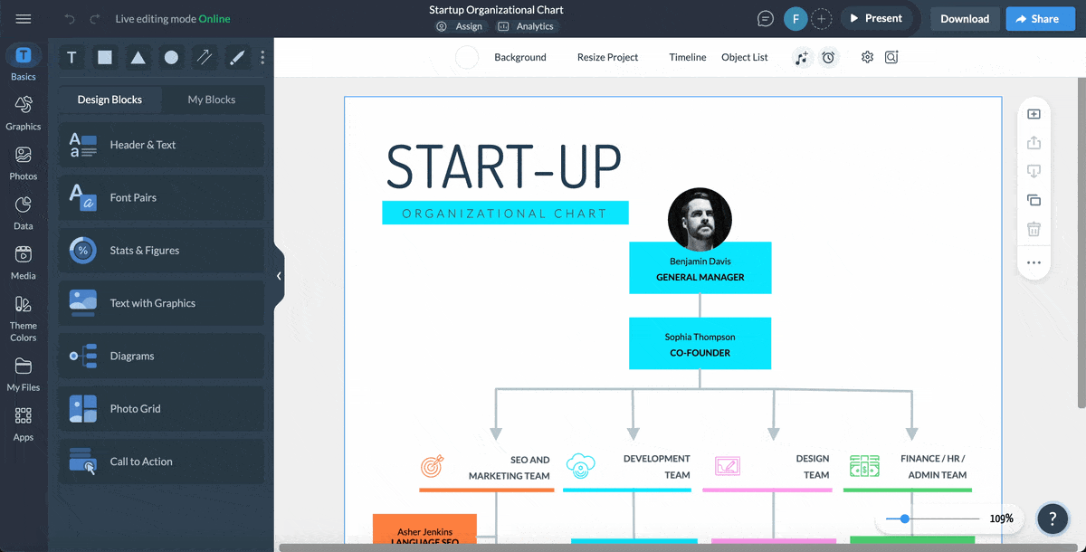
Task: Click the Download button
Action: (965, 18)
